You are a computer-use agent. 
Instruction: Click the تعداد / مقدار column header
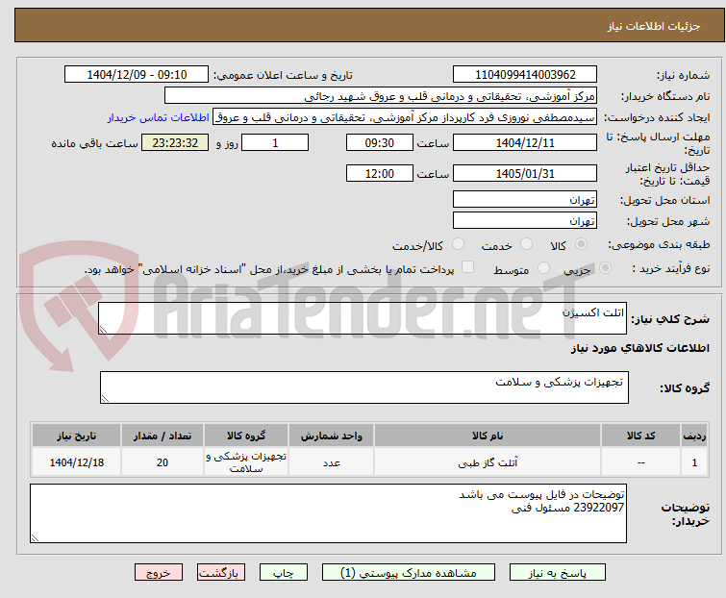pyautogui.click(x=163, y=436)
